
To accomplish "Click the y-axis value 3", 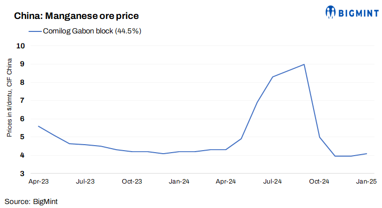I will click(x=22, y=174).
